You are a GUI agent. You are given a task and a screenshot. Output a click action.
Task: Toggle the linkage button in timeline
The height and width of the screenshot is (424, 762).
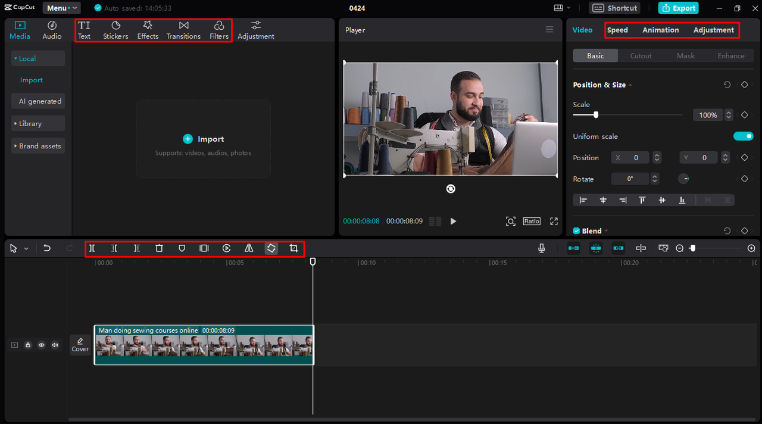click(x=619, y=248)
